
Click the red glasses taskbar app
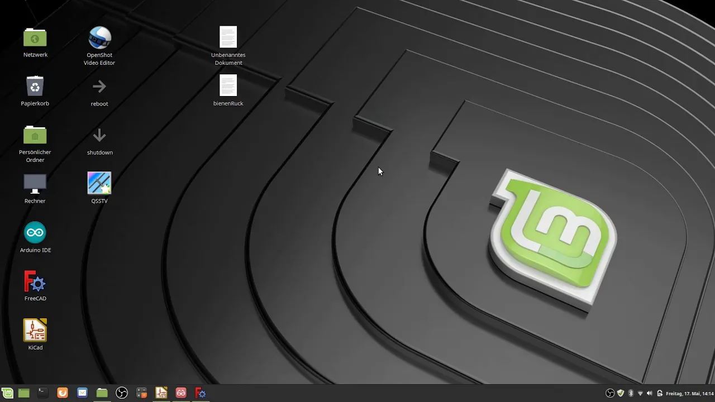(181, 393)
